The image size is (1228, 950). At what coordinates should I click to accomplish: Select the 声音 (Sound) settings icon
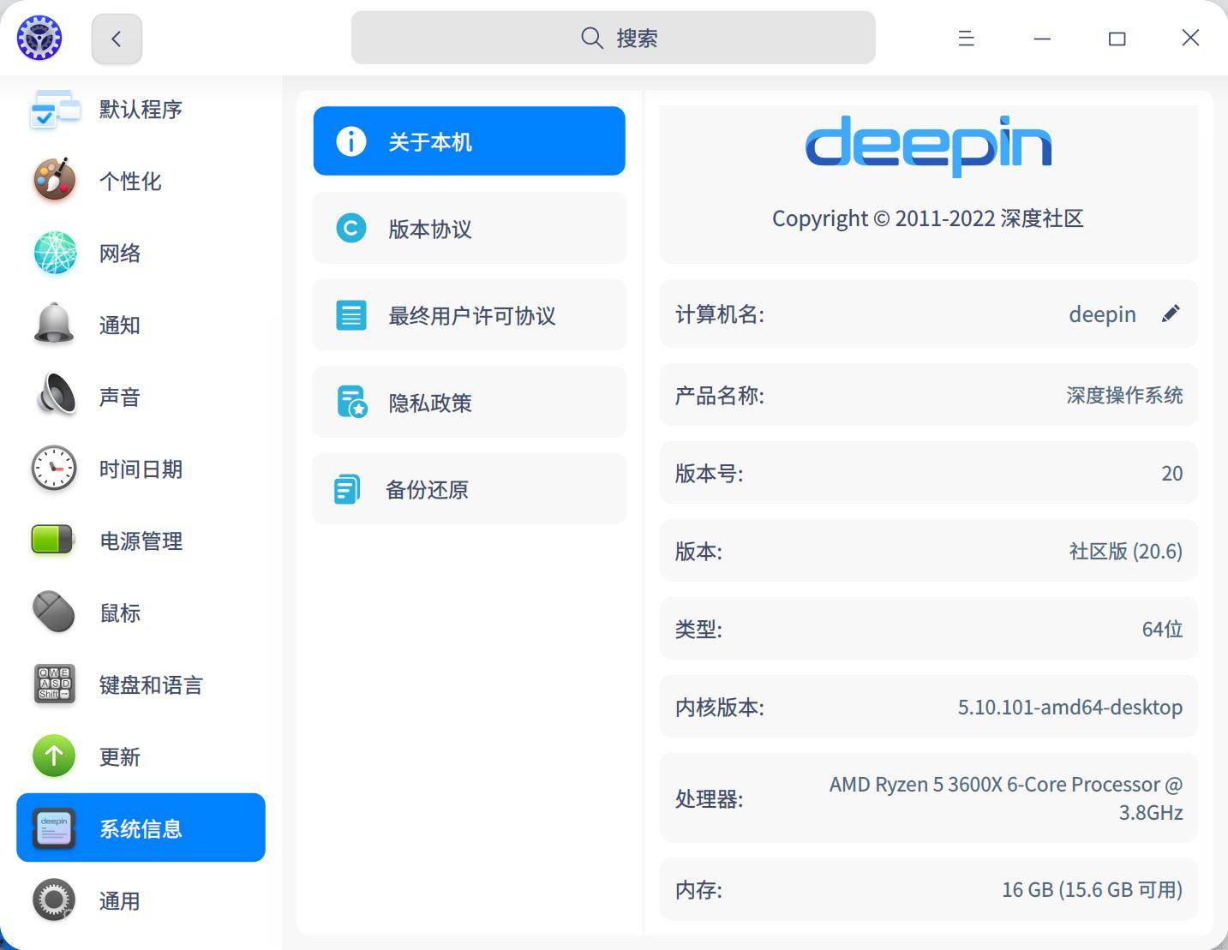pos(53,396)
